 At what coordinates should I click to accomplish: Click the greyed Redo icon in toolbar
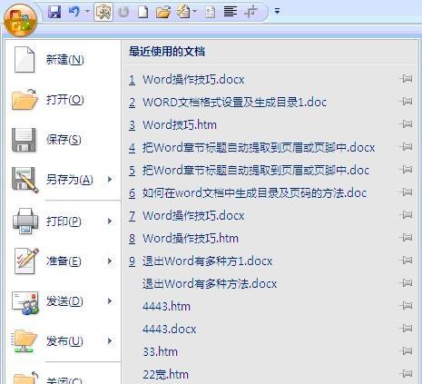pos(123,12)
